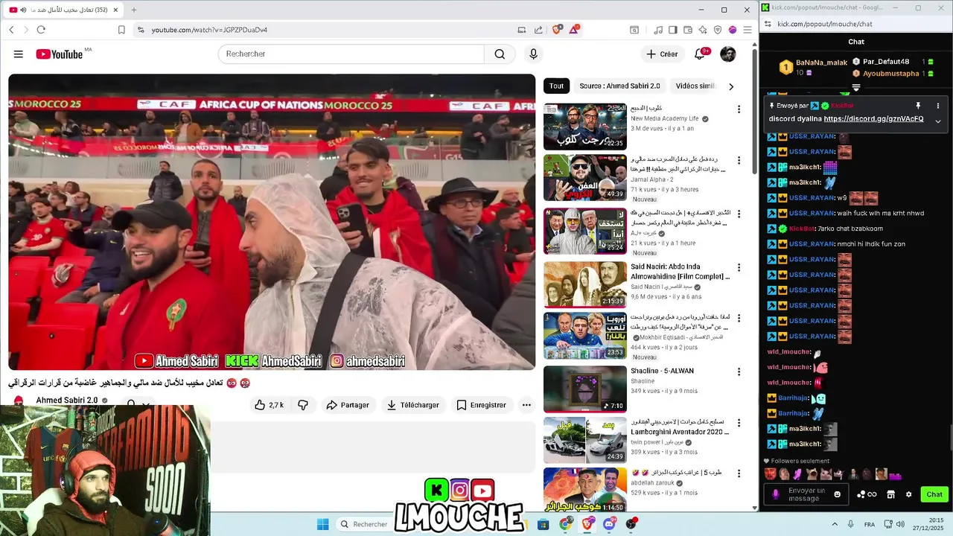Select the Vidéos similaires chip
Image resolution: width=953 pixels, height=536 pixels.
695,86
